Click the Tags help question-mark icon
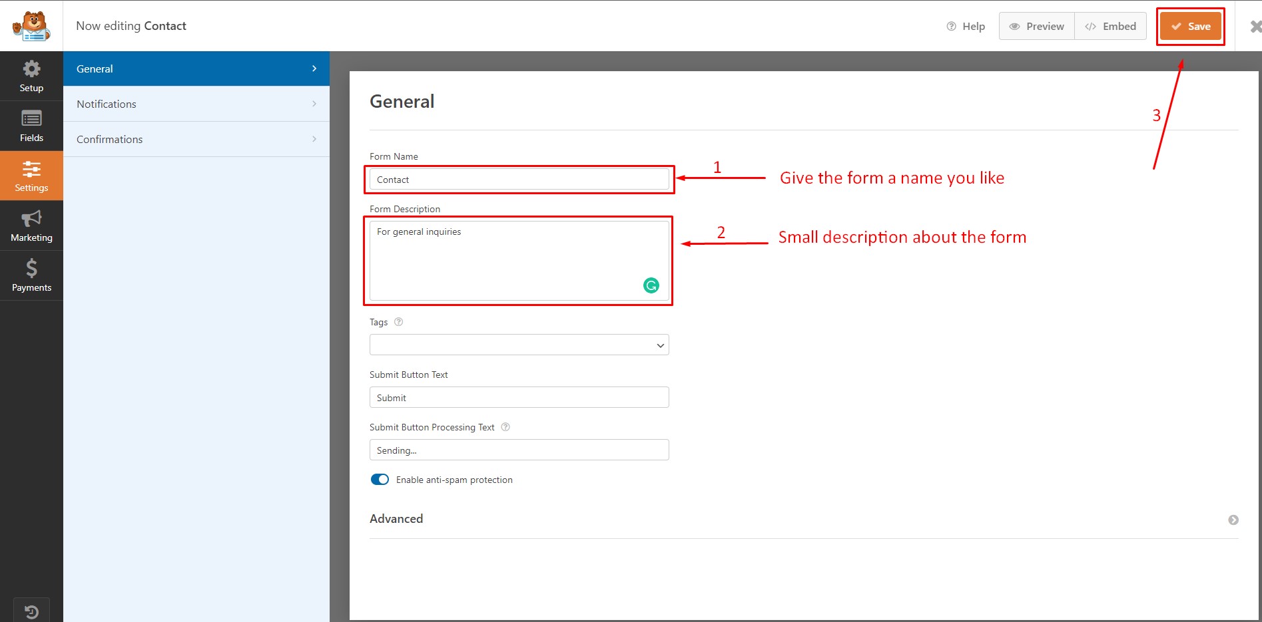This screenshot has height=622, width=1262. (x=399, y=322)
